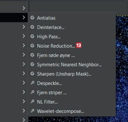
Task: Expand the topmost chevron above the highlighted row
Action: pos(24,8)
